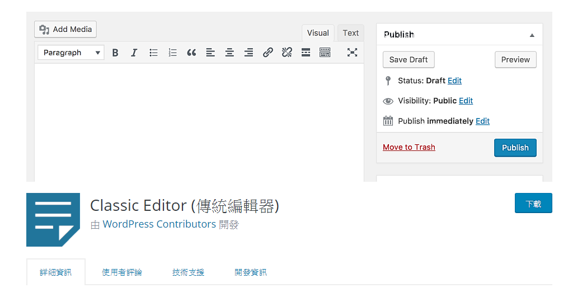Click the Classic Editor (傳統編輯器) title
This screenshot has width=568, height=302.
pyautogui.click(x=185, y=206)
